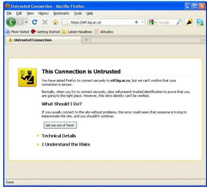Click the bold etf.bg.ac.rs text
Image resolution: width=207 pixels, height=187 pixels.
click(120, 81)
